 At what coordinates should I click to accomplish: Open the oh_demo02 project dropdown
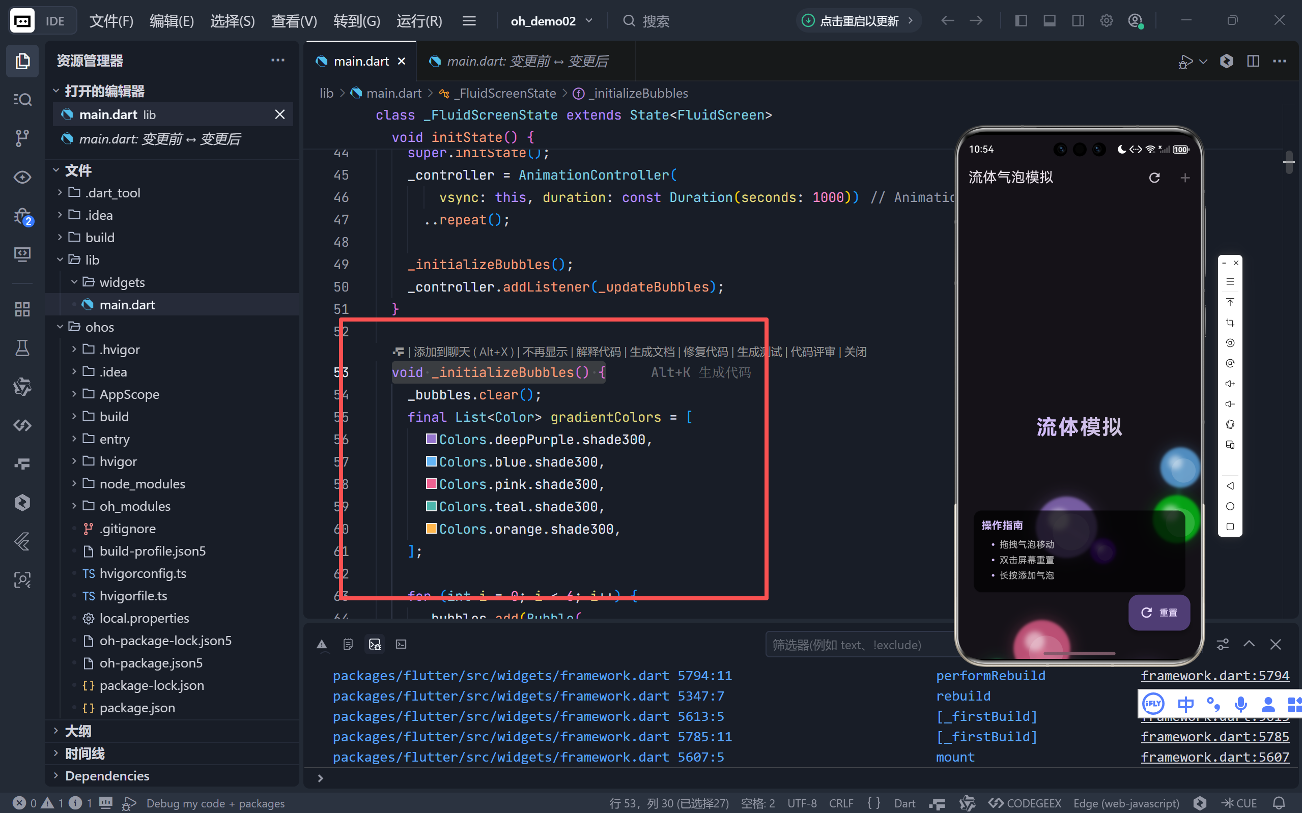551,21
